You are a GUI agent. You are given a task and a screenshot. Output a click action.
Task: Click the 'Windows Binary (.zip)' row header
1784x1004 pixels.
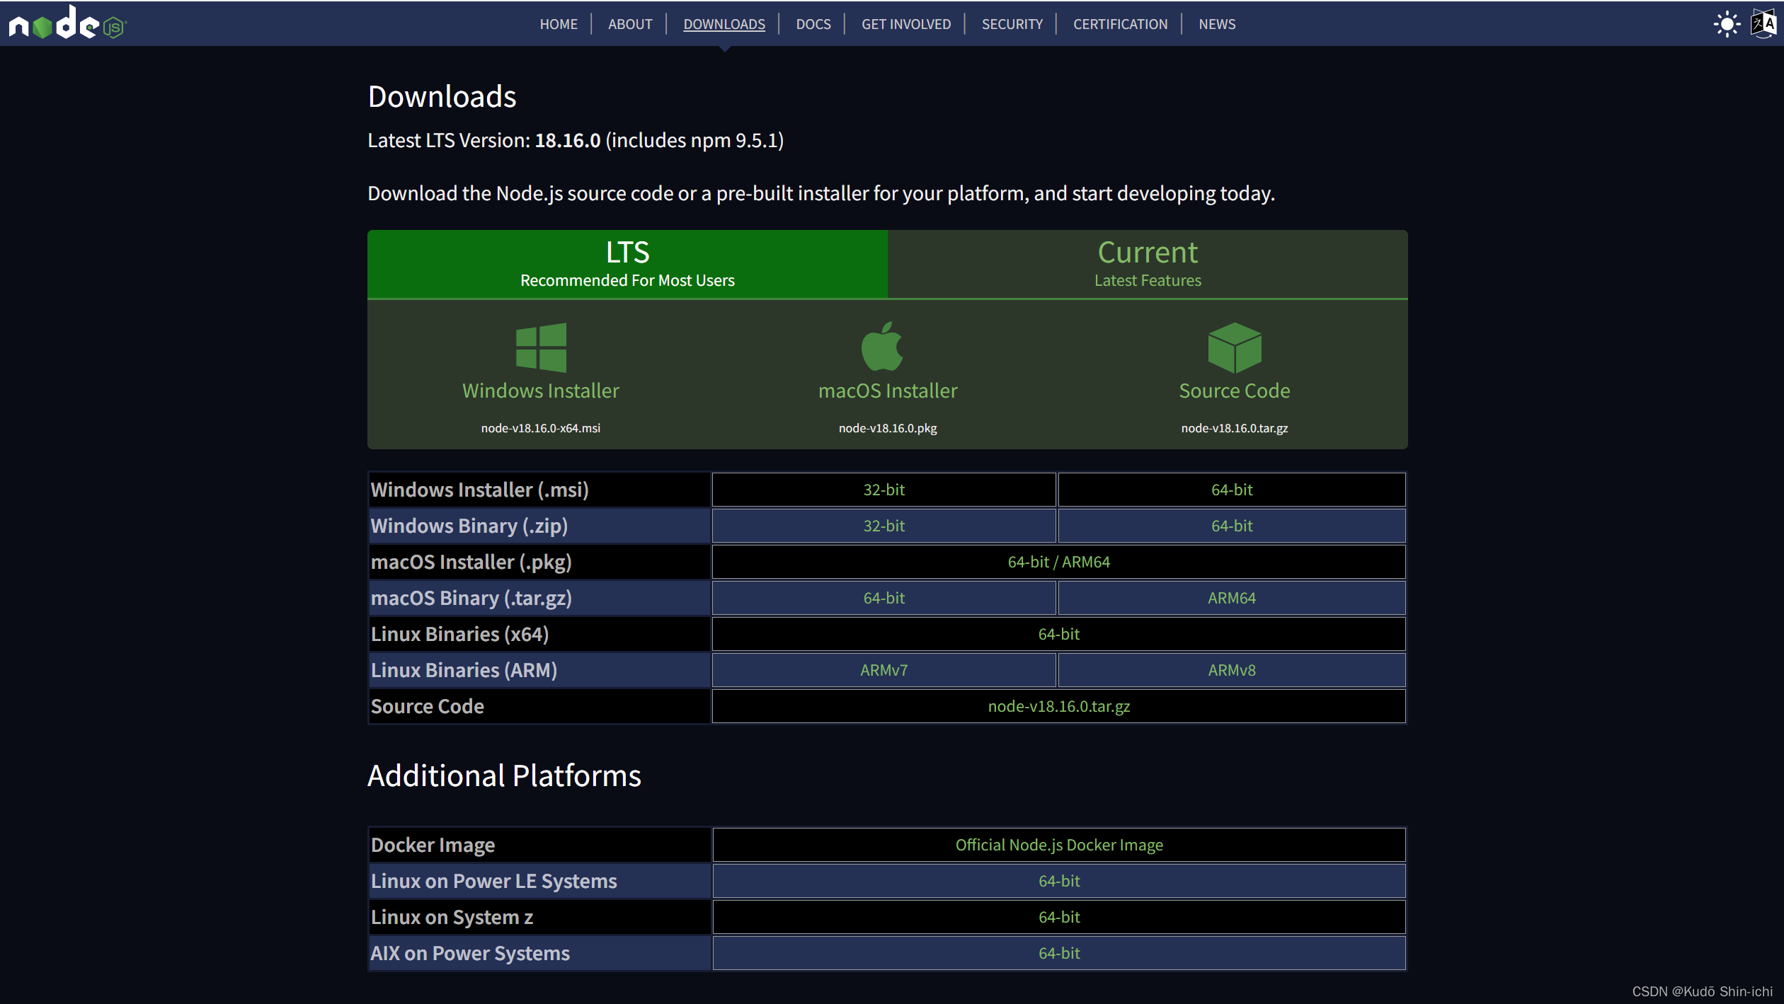click(539, 526)
